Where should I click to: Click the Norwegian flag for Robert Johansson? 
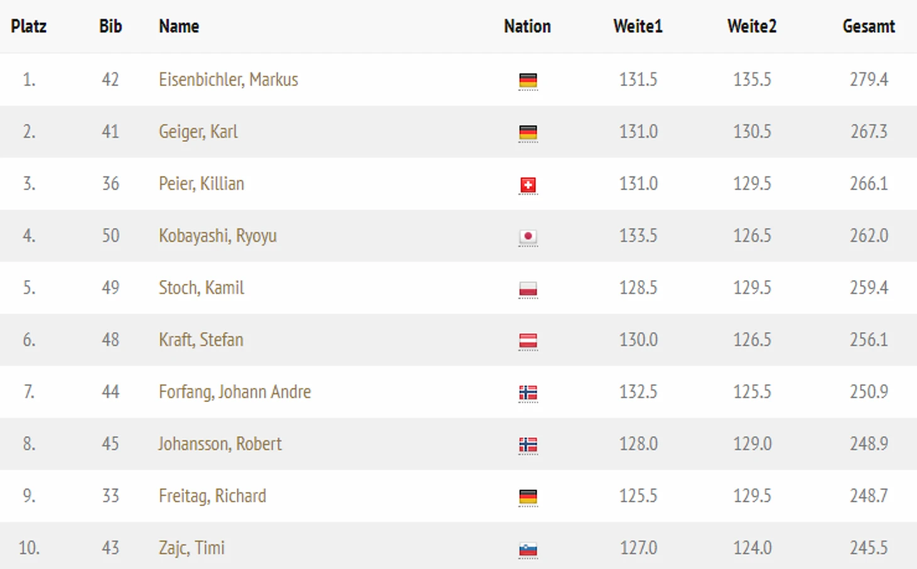click(x=528, y=445)
